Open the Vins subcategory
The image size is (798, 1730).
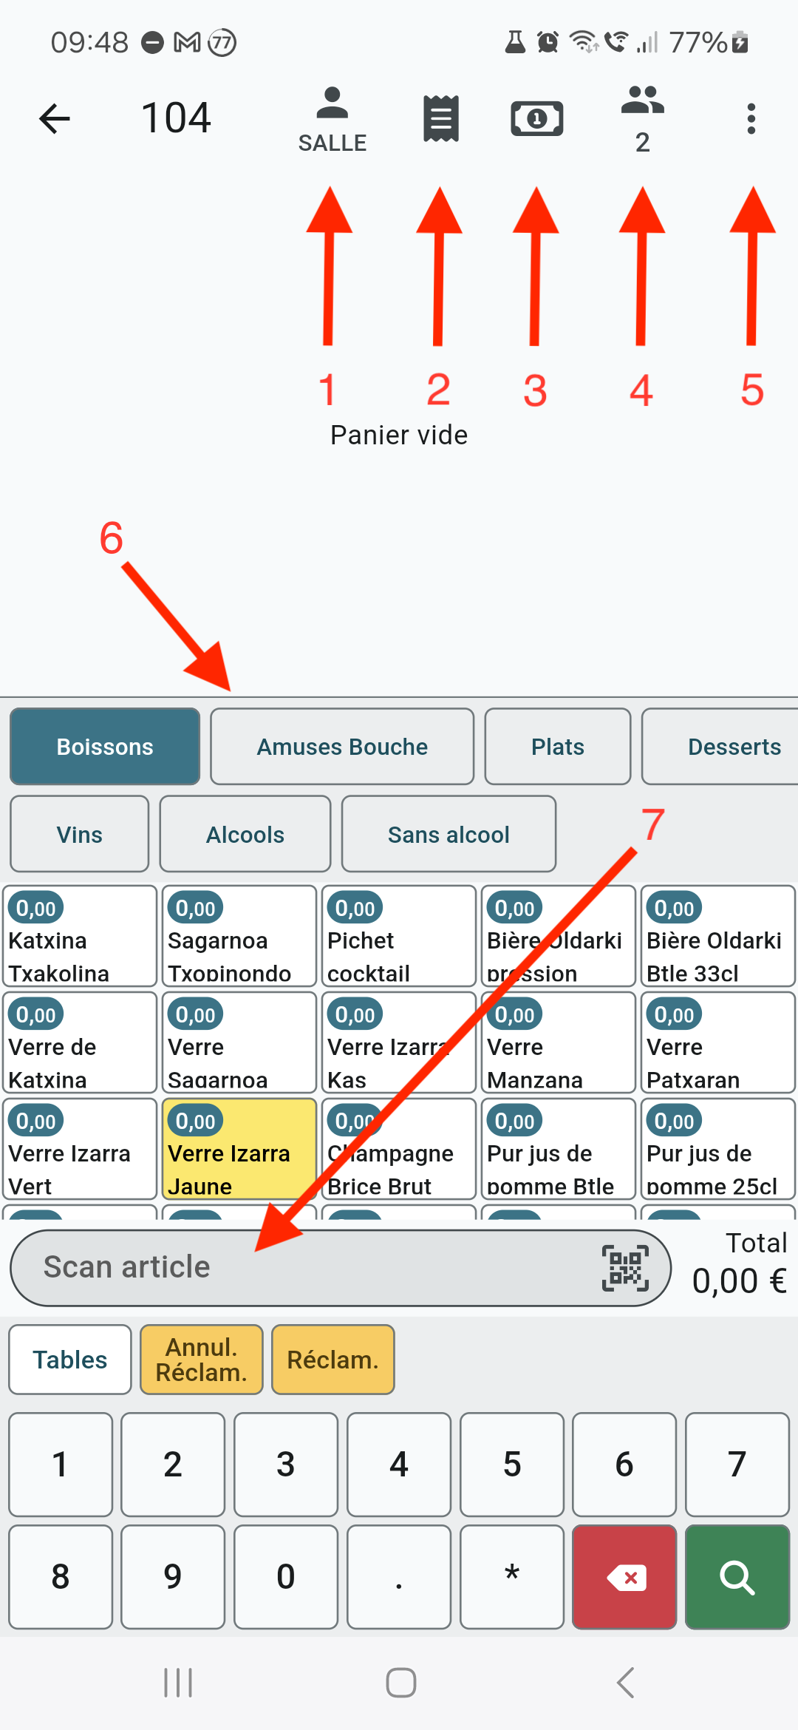tap(80, 835)
